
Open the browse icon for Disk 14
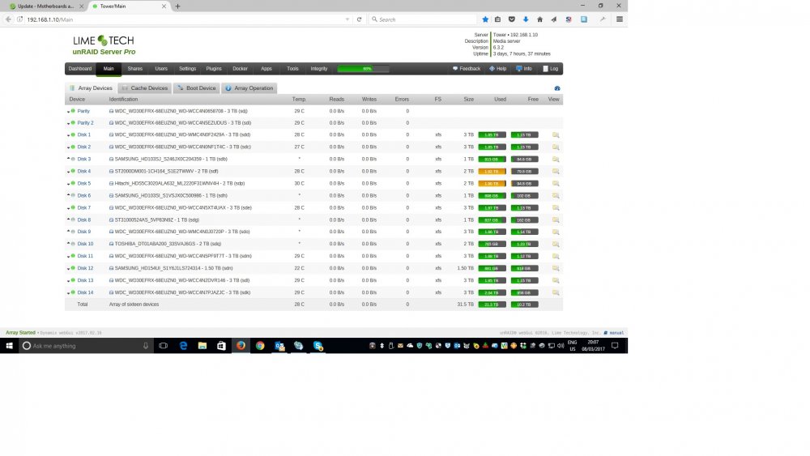pos(556,292)
